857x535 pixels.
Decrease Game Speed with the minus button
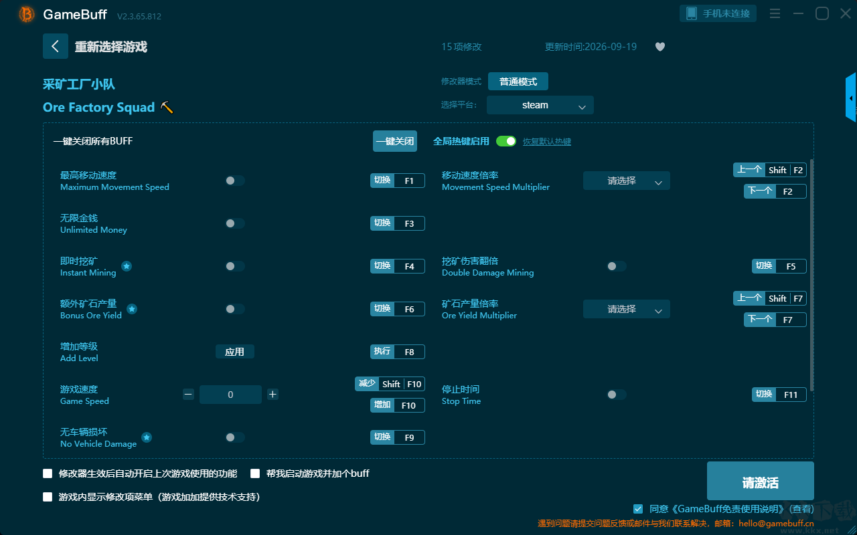[188, 395]
